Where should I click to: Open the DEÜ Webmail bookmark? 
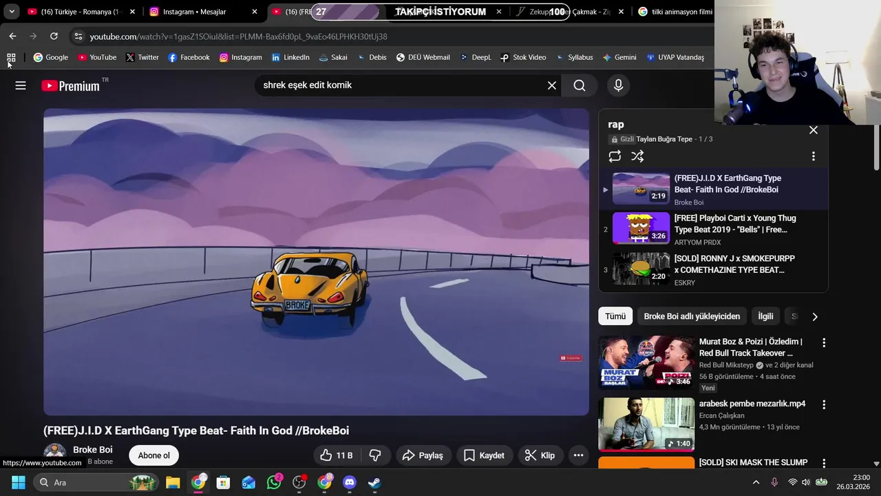coord(423,57)
